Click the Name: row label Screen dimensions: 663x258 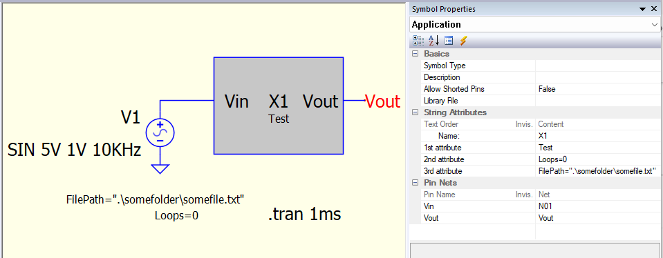tap(449, 136)
